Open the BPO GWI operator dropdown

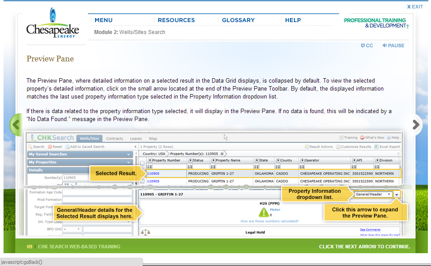pos(72,229)
